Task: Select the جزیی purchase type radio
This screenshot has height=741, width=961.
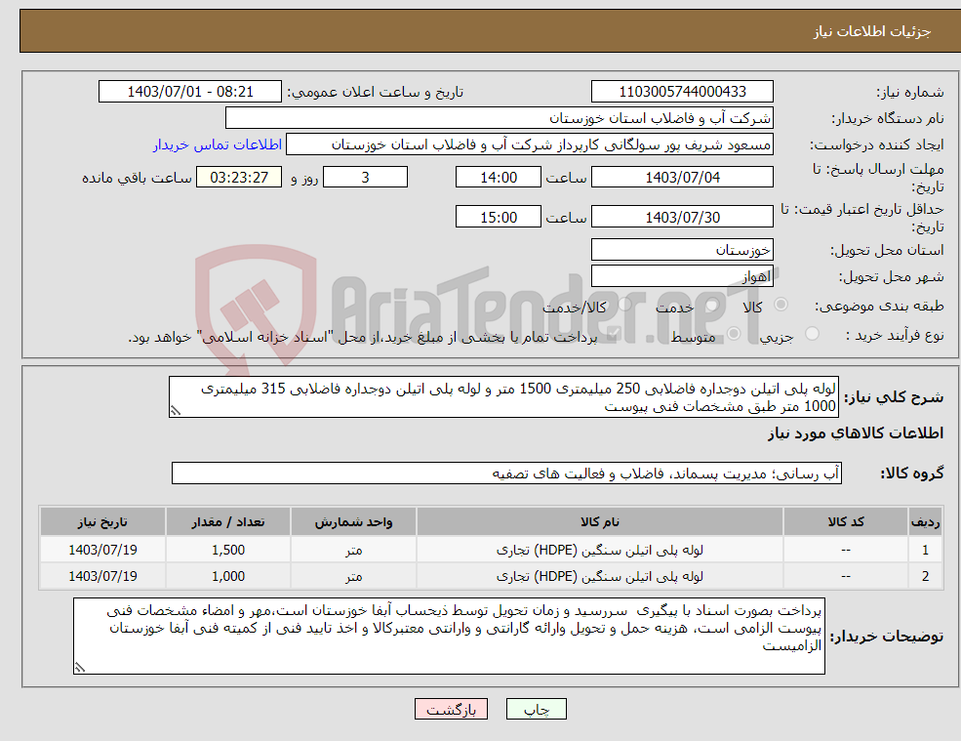Action: point(812,334)
